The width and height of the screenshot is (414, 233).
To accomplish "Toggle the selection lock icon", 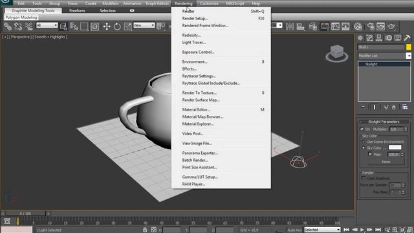I will coord(145,230).
